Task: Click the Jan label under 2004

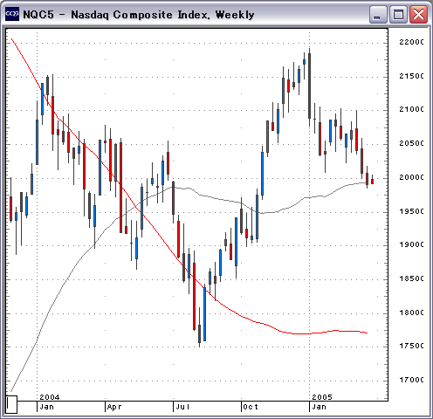Action: pyautogui.click(x=47, y=407)
